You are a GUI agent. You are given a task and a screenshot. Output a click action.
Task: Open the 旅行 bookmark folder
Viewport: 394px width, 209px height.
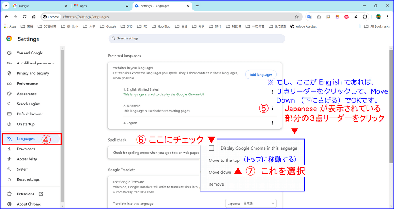pos(215,26)
